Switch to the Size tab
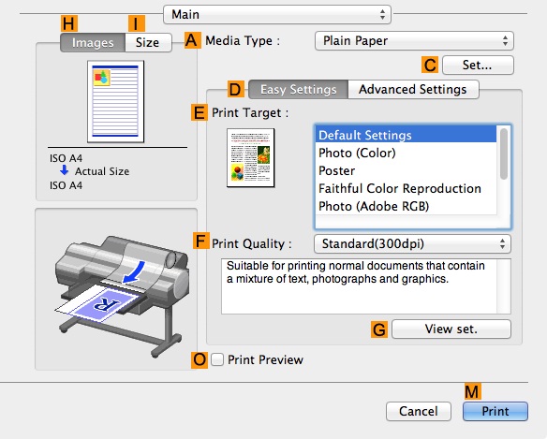 [148, 42]
